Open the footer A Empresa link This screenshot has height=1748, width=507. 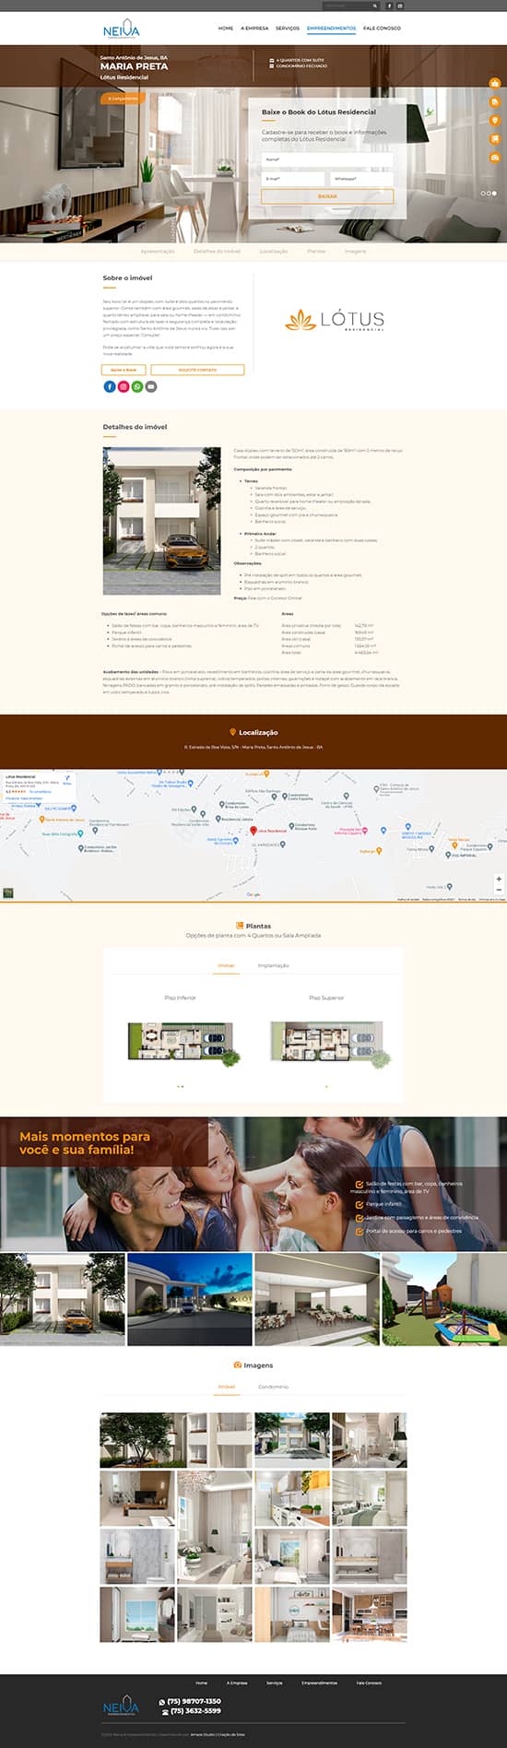pos(237,1683)
